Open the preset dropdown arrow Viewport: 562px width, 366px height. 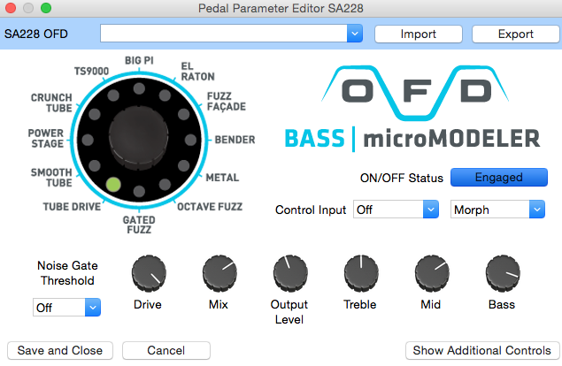tap(355, 34)
